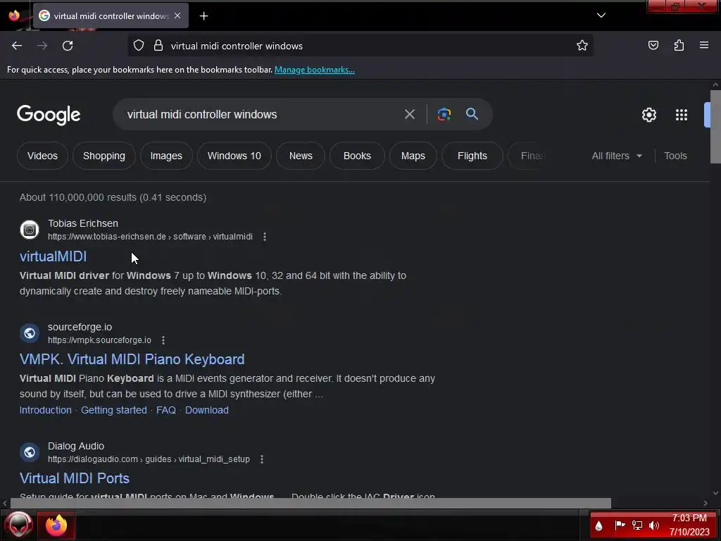721x541 pixels.
Task: Reload the current page
Action: (x=68, y=46)
